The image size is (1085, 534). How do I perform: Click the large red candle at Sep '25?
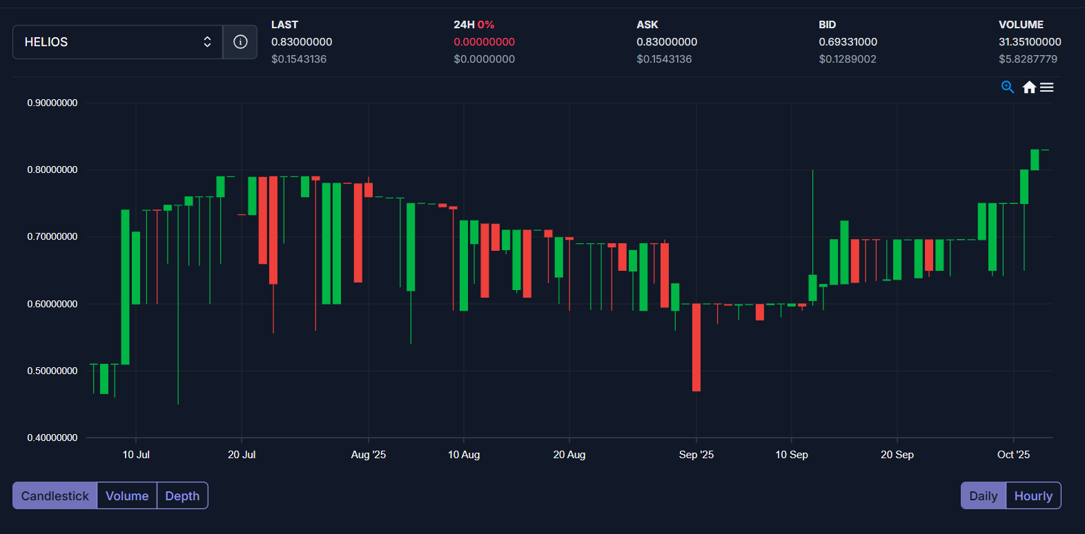tap(696, 347)
